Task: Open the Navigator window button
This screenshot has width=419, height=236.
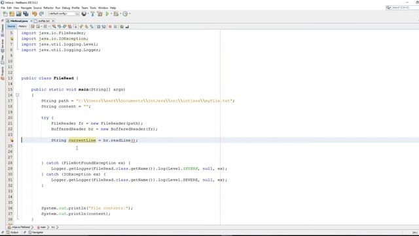Action: [x=36, y=233]
